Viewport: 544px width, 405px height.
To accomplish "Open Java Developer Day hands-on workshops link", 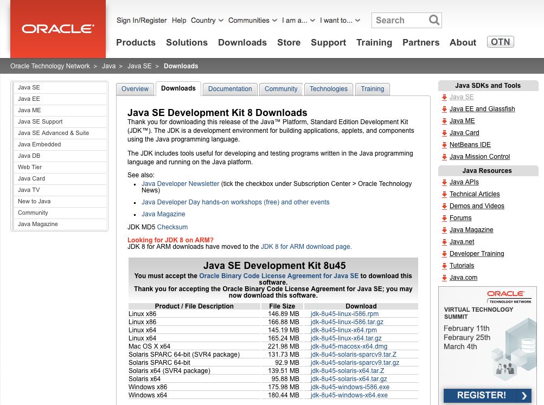I will pyautogui.click(x=235, y=202).
